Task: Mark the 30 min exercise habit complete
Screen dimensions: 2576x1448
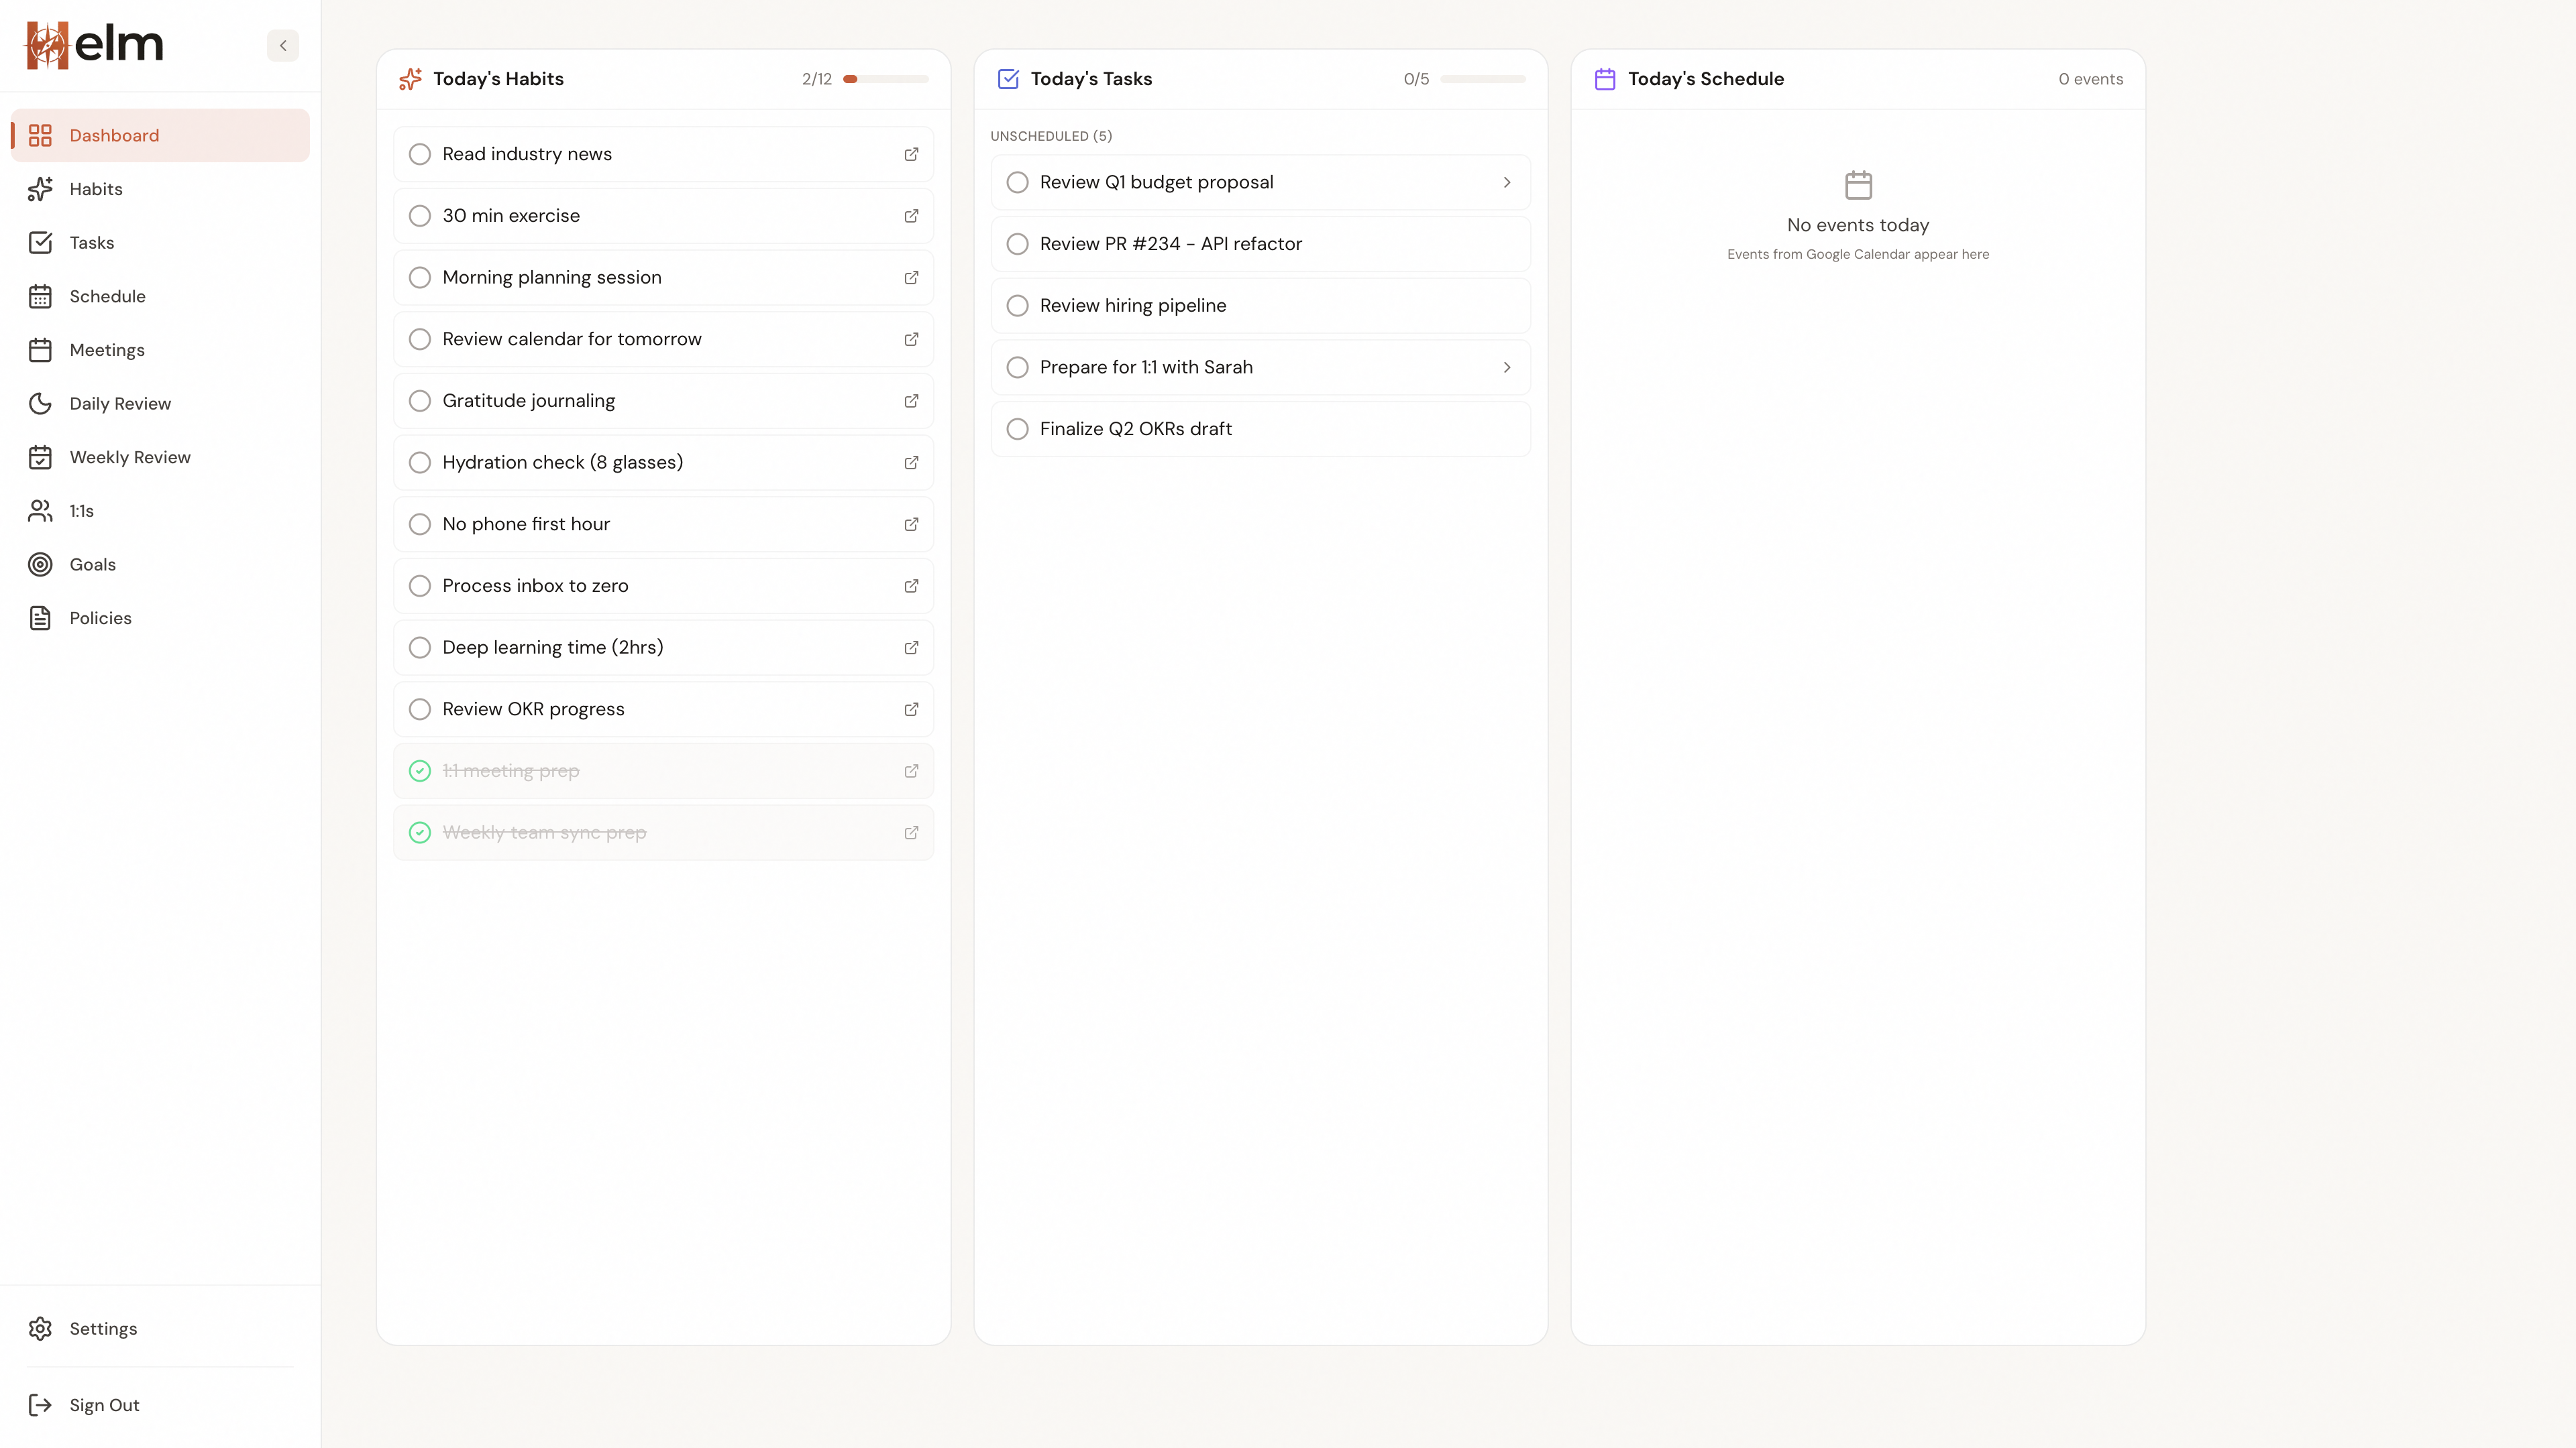Action: pos(420,216)
